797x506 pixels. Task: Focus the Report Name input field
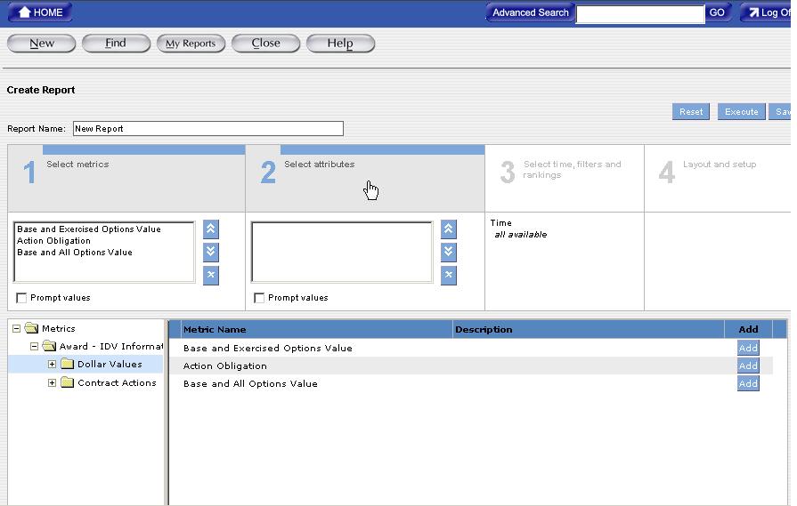pos(207,128)
